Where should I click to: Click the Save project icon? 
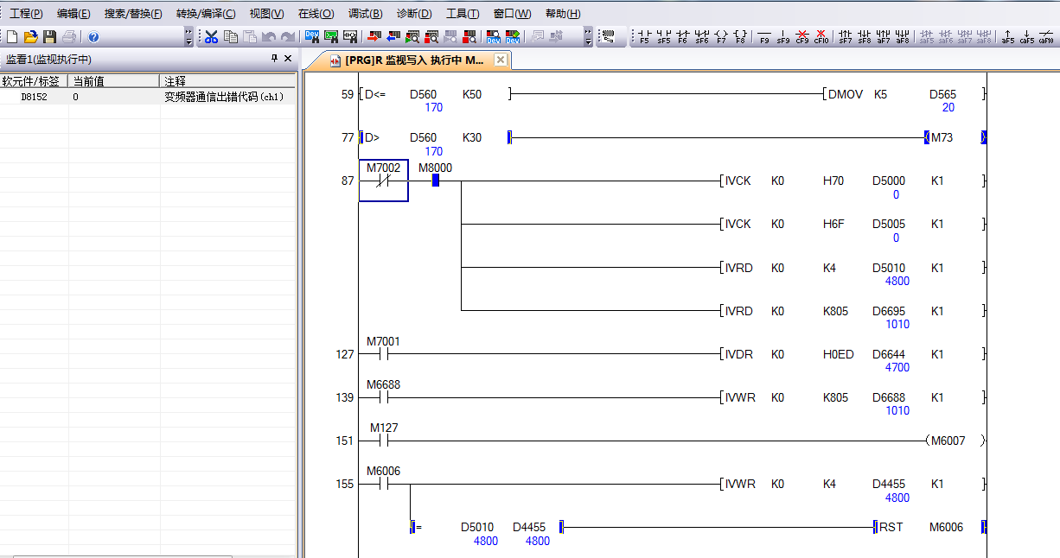click(x=49, y=37)
